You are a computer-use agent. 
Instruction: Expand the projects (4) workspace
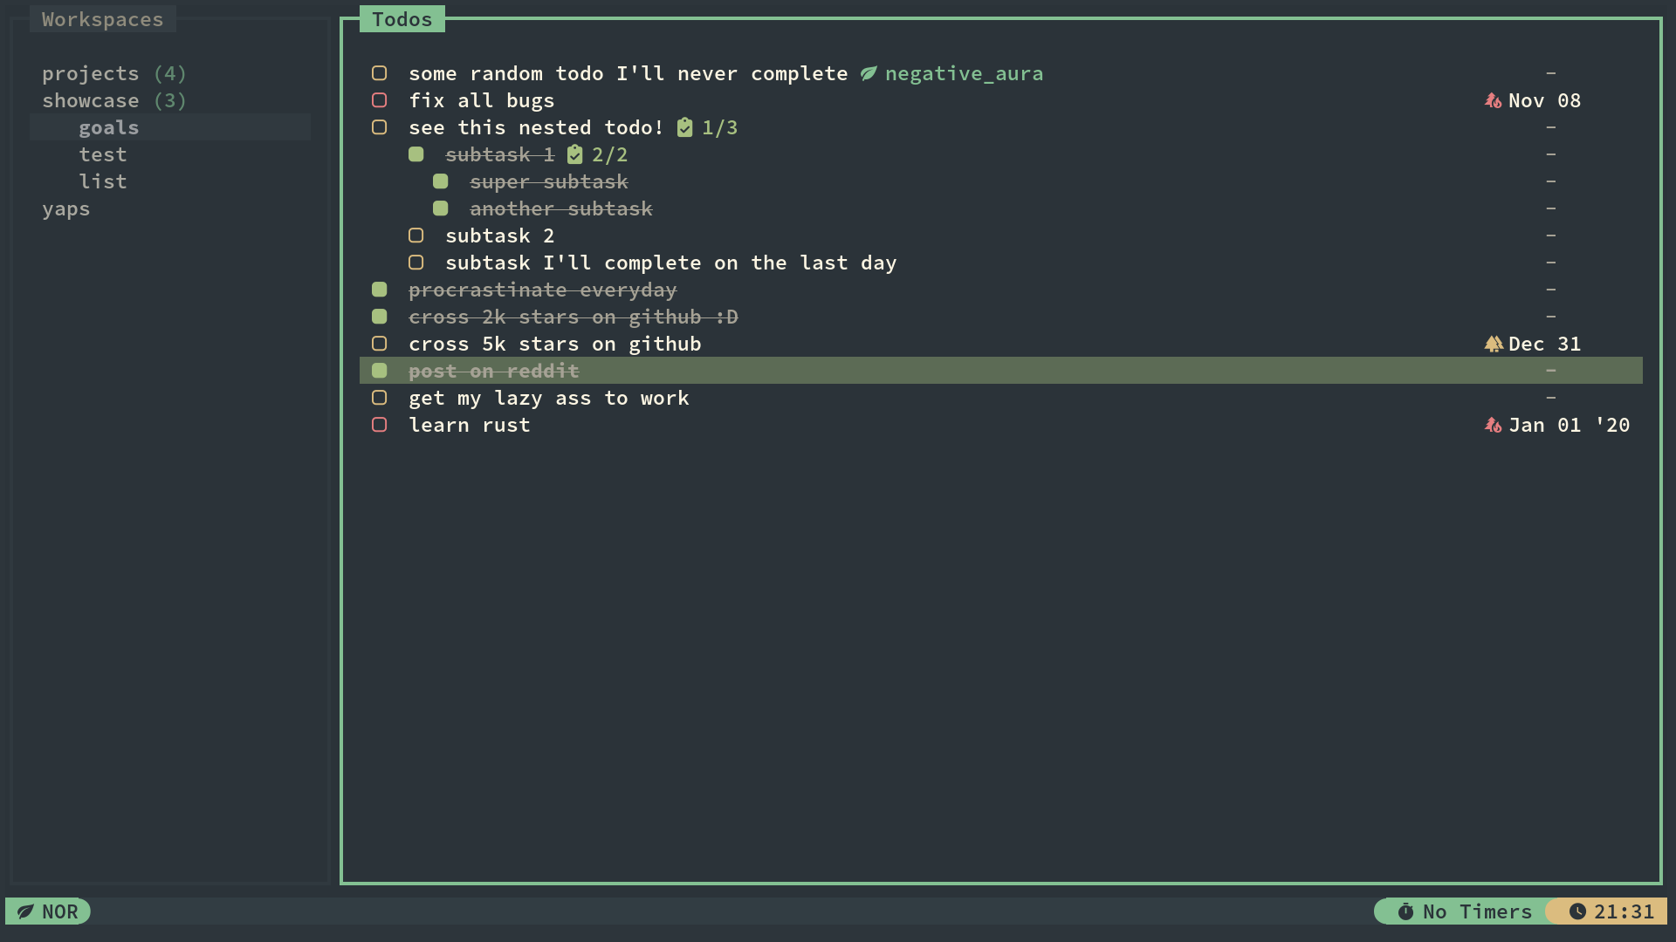(x=114, y=73)
